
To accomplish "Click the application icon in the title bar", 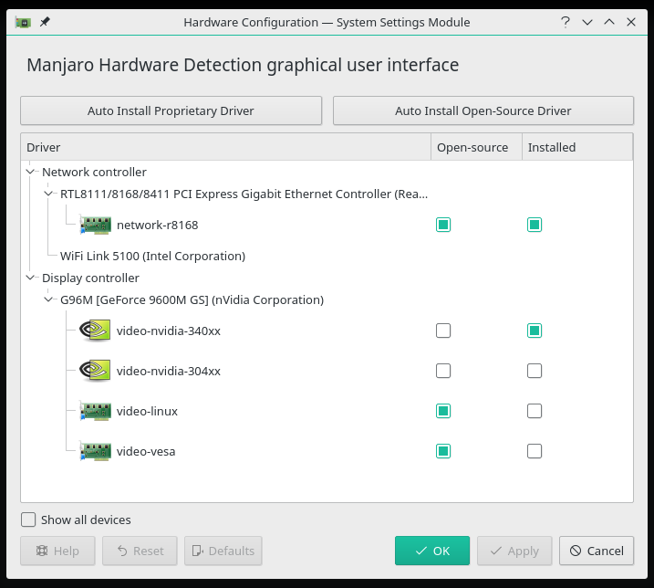I will click(x=24, y=22).
